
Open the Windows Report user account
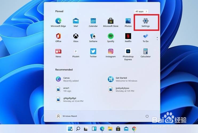click(x=66, y=116)
